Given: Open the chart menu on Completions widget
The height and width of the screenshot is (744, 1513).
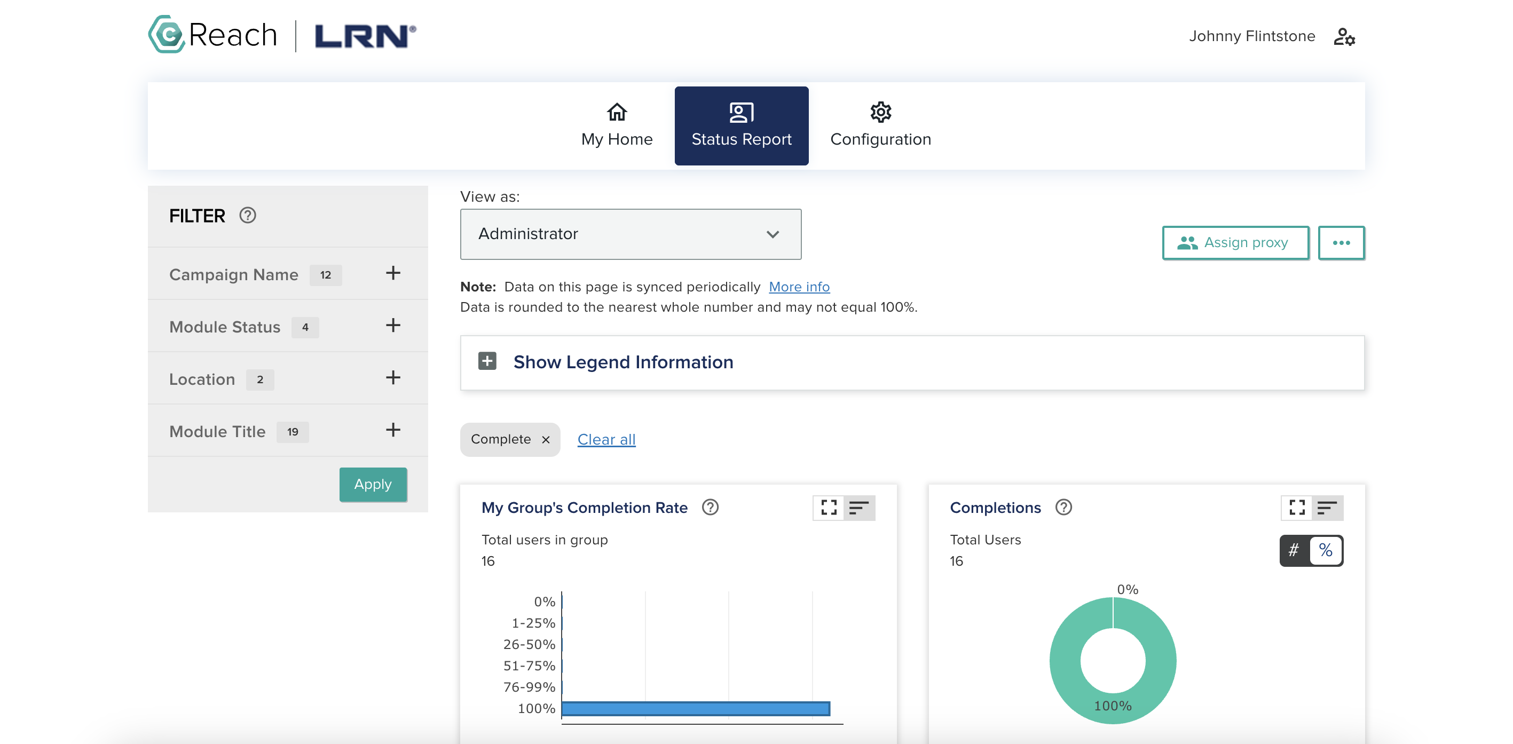Looking at the screenshot, I should pyautogui.click(x=1327, y=508).
